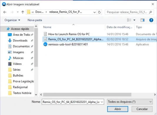Screen dimensions: 157x115
Task: Click the Abrir button
Action: 118,109
